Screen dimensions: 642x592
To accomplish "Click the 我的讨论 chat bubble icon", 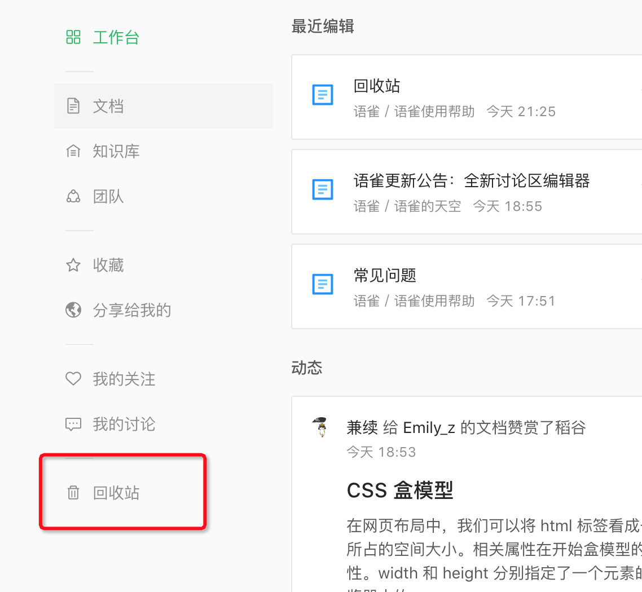I will pos(73,424).
